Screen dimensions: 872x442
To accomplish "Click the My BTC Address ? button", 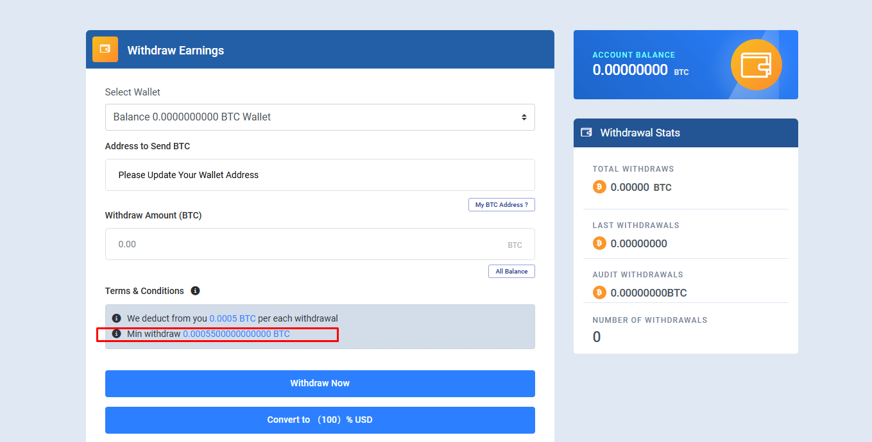I will coord(501,205).
